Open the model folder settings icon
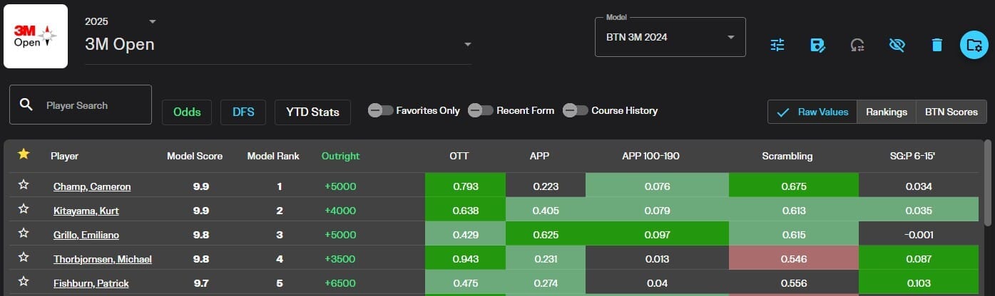 974,45
